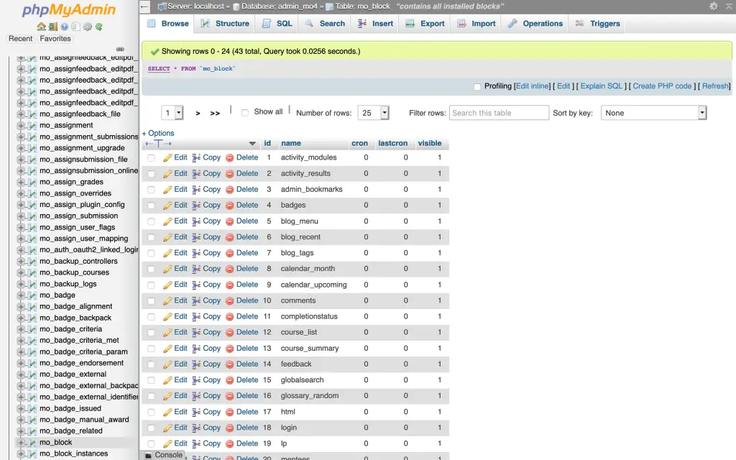Refresh the navigation panel with reload icon

point(99,25)
